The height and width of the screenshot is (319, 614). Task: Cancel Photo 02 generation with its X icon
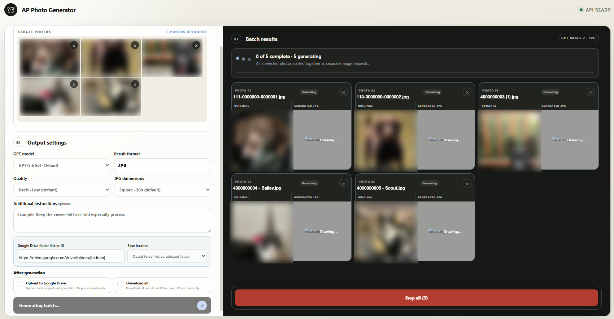(467, 92)
